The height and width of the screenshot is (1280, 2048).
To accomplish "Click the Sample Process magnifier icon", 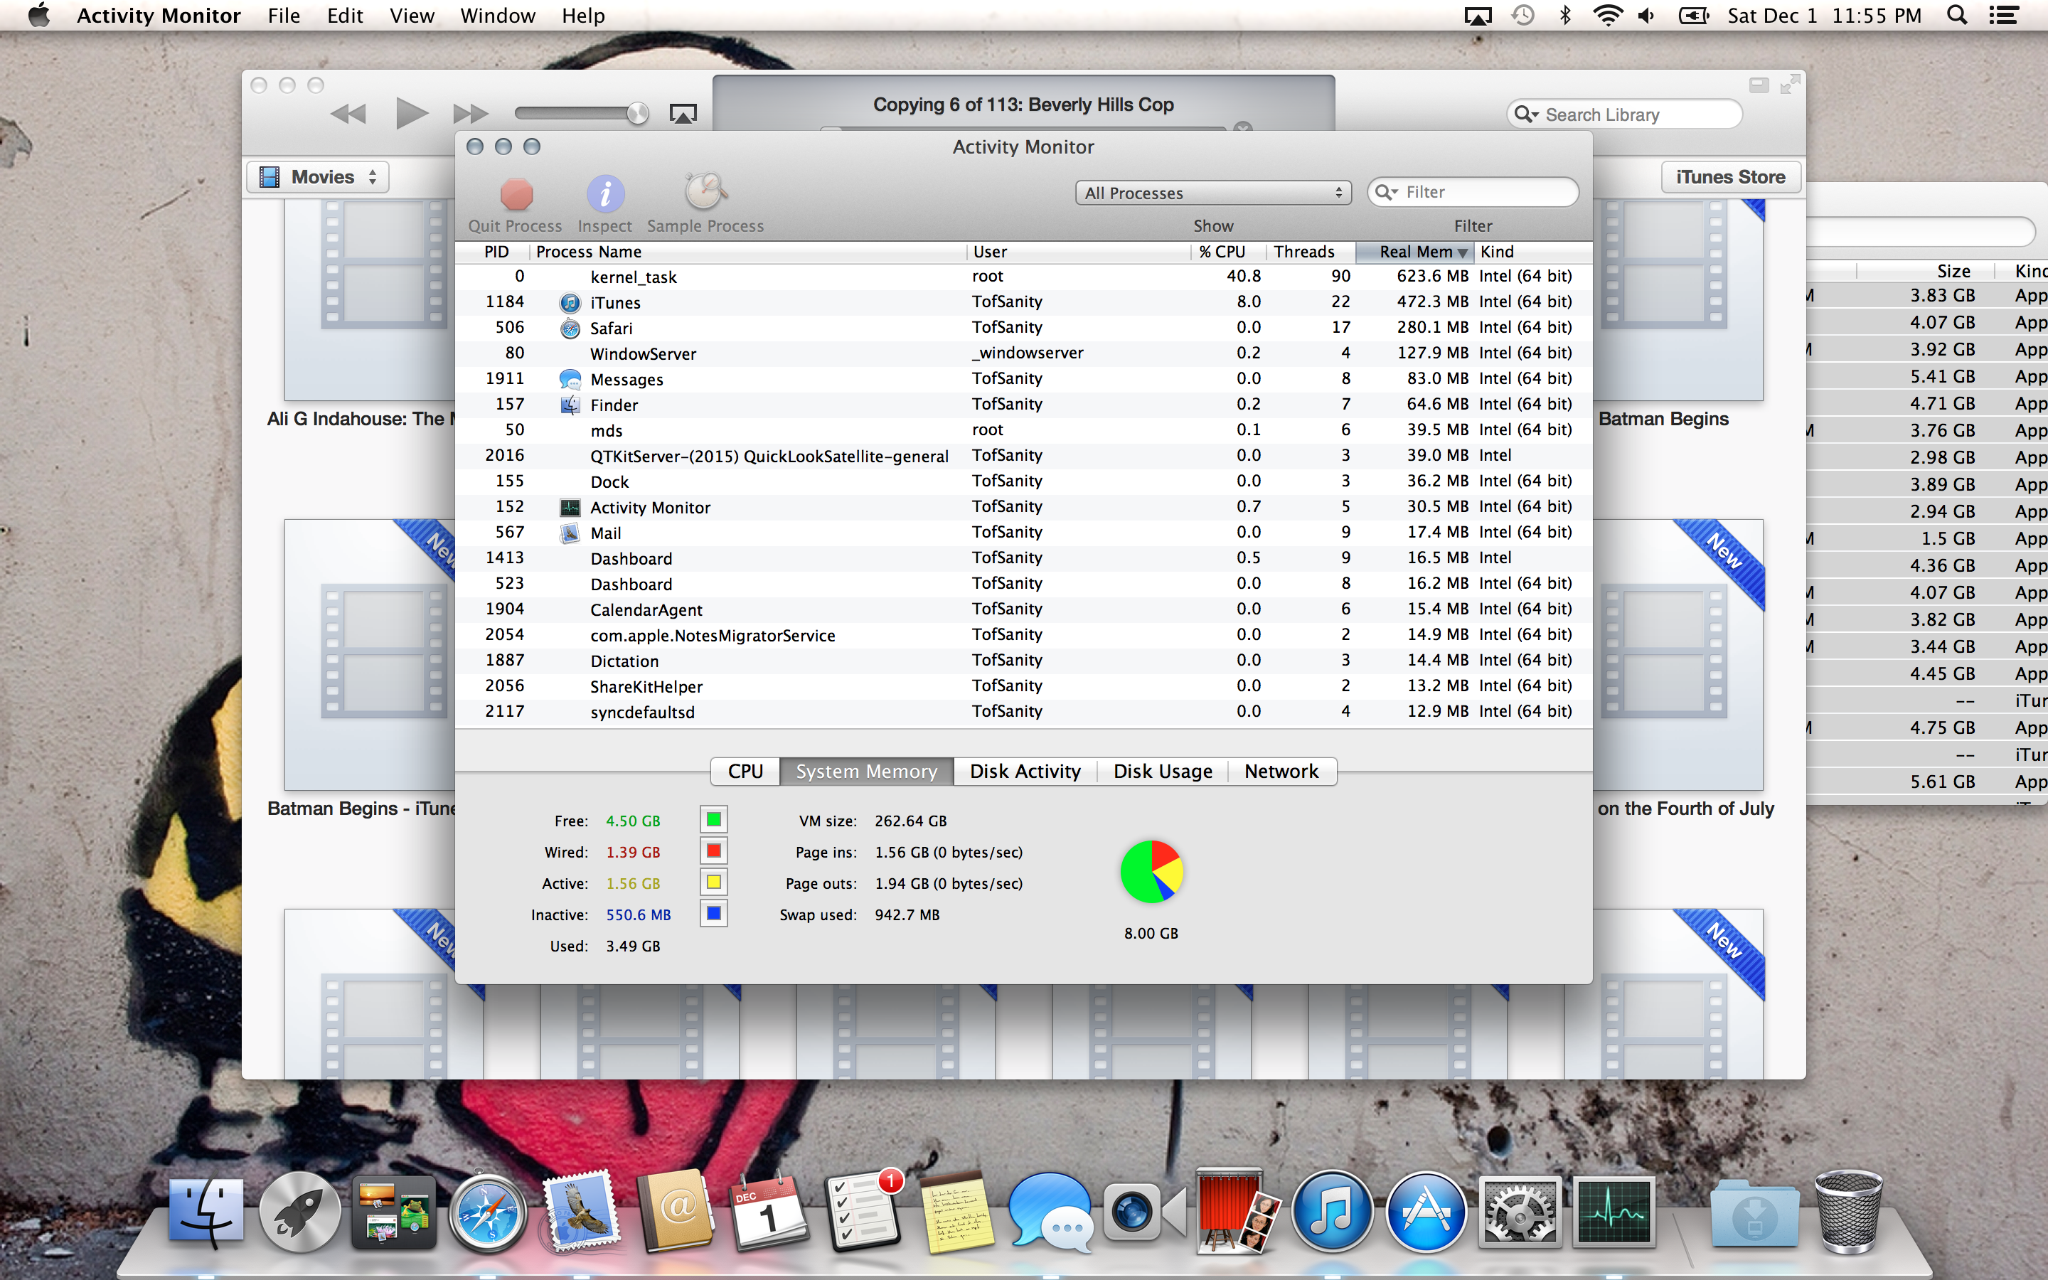I will [705, 192].
